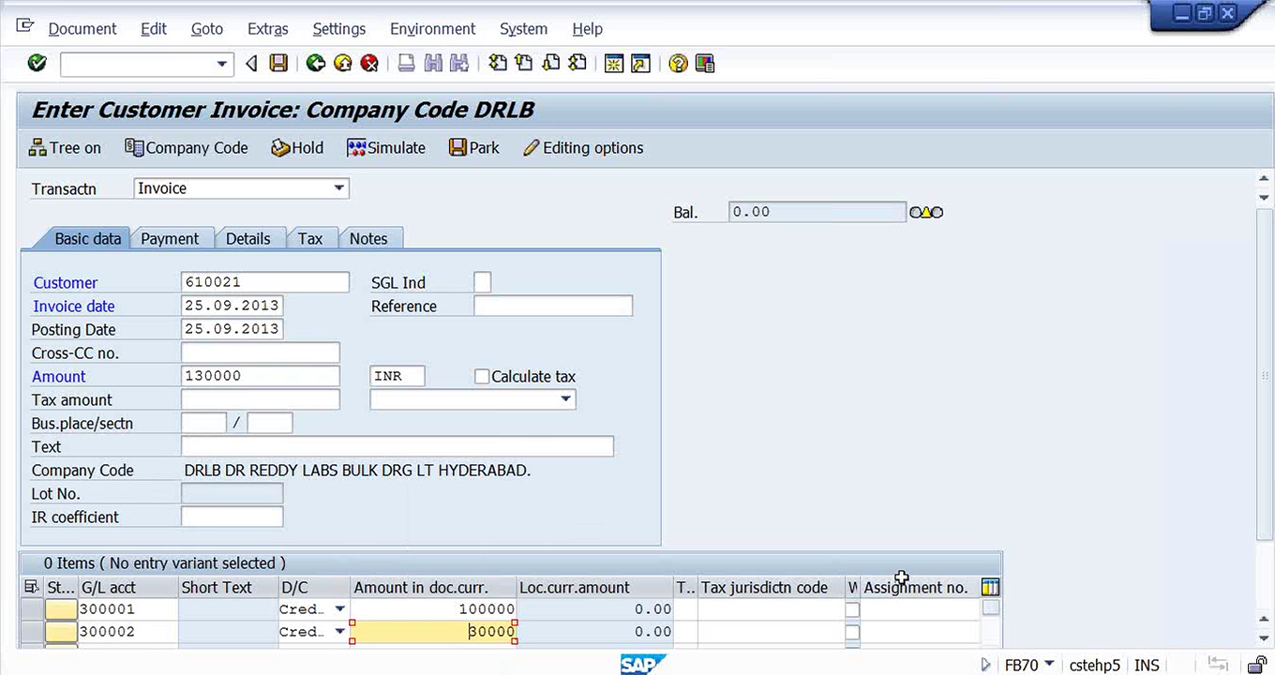
Task: Click the green Back arrow icon
Action: pyautogui.click(x=316, y=64)
